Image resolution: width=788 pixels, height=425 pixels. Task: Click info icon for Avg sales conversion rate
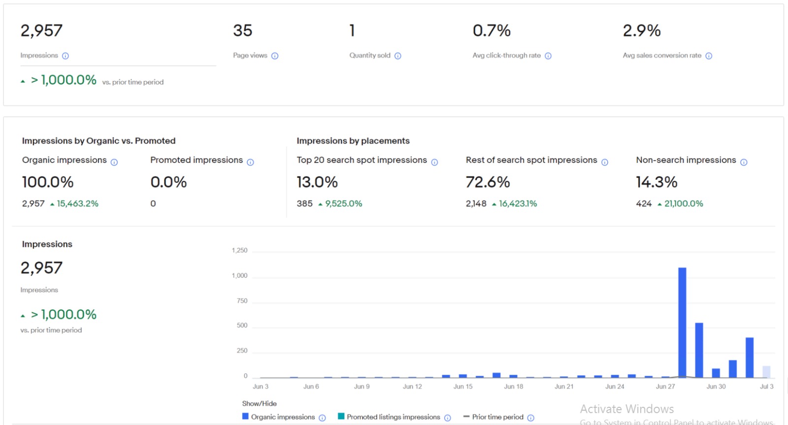click(x=709, y=56)
